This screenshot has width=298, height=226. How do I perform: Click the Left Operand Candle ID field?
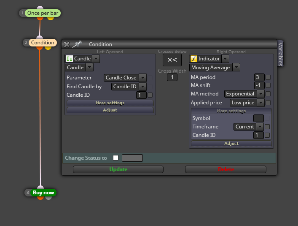pyautogui.click(x=141, y=95)
